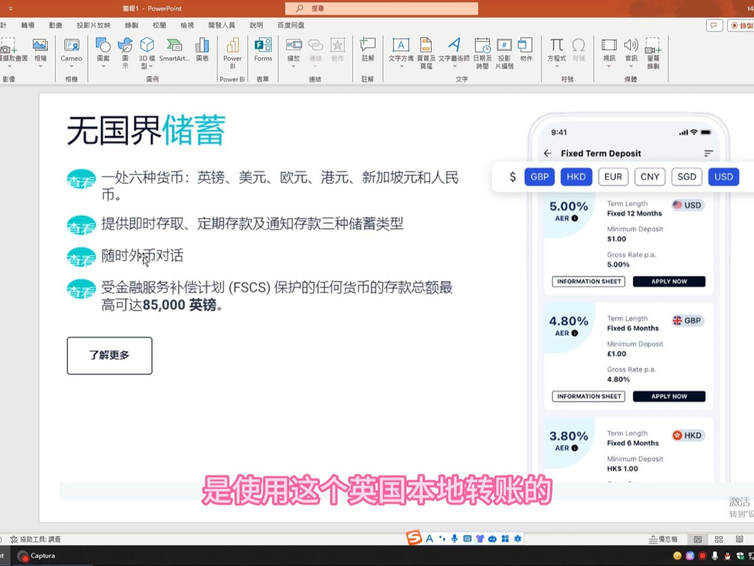Open Header and Footer (頁首及頁尾)
Image resolution: width=754 pixels, height=566 pixels.
coord(426,52)
